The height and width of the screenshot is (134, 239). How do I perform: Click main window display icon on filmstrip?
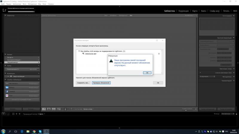click(4, 114)
